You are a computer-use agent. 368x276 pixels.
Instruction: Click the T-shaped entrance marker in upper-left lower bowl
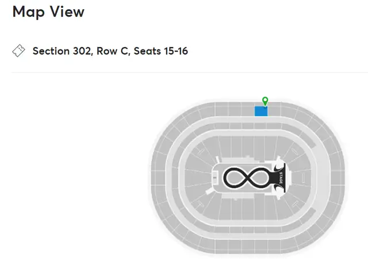pos(201,150)
